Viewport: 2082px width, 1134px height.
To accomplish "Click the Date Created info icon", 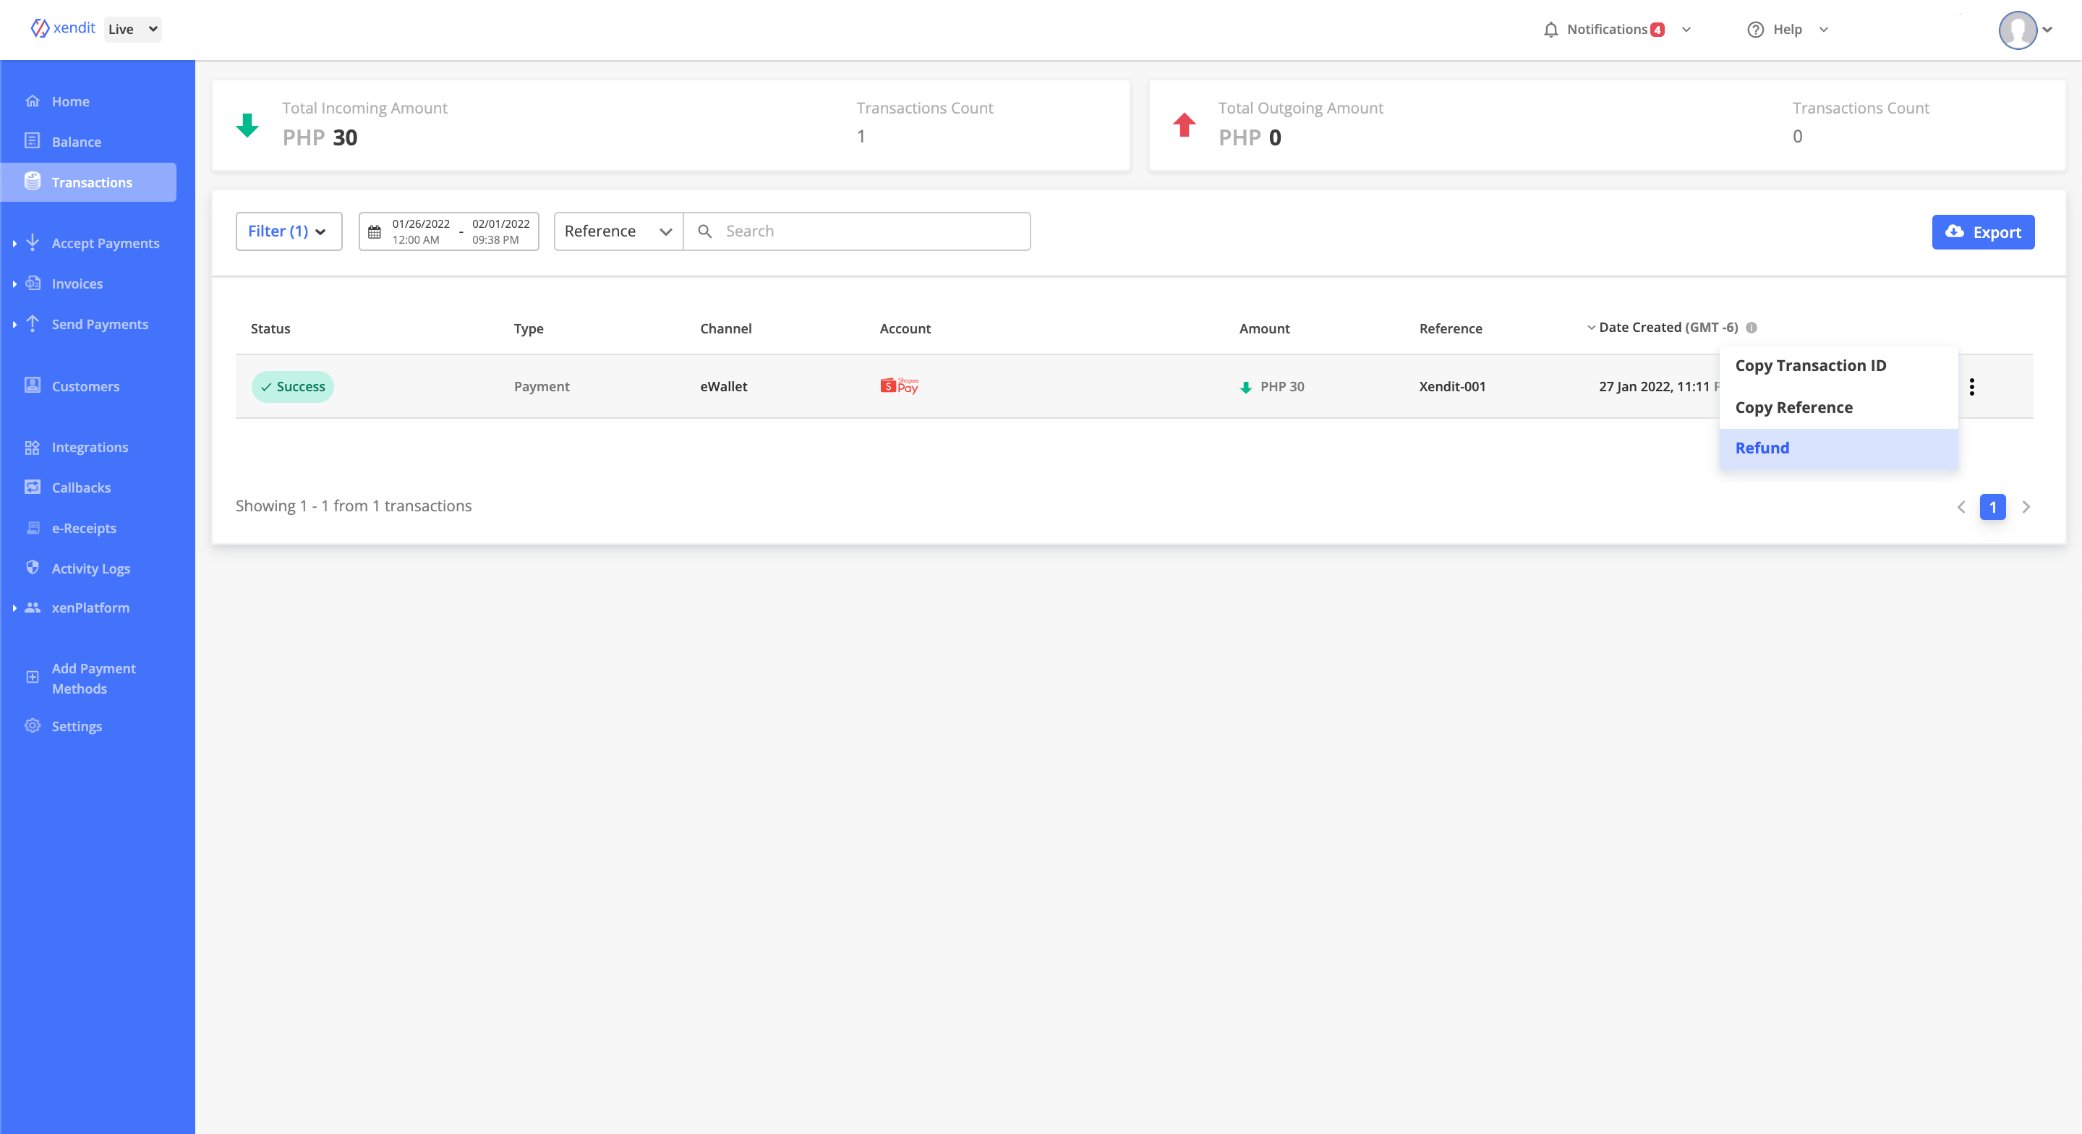I will click(1752, 328).
